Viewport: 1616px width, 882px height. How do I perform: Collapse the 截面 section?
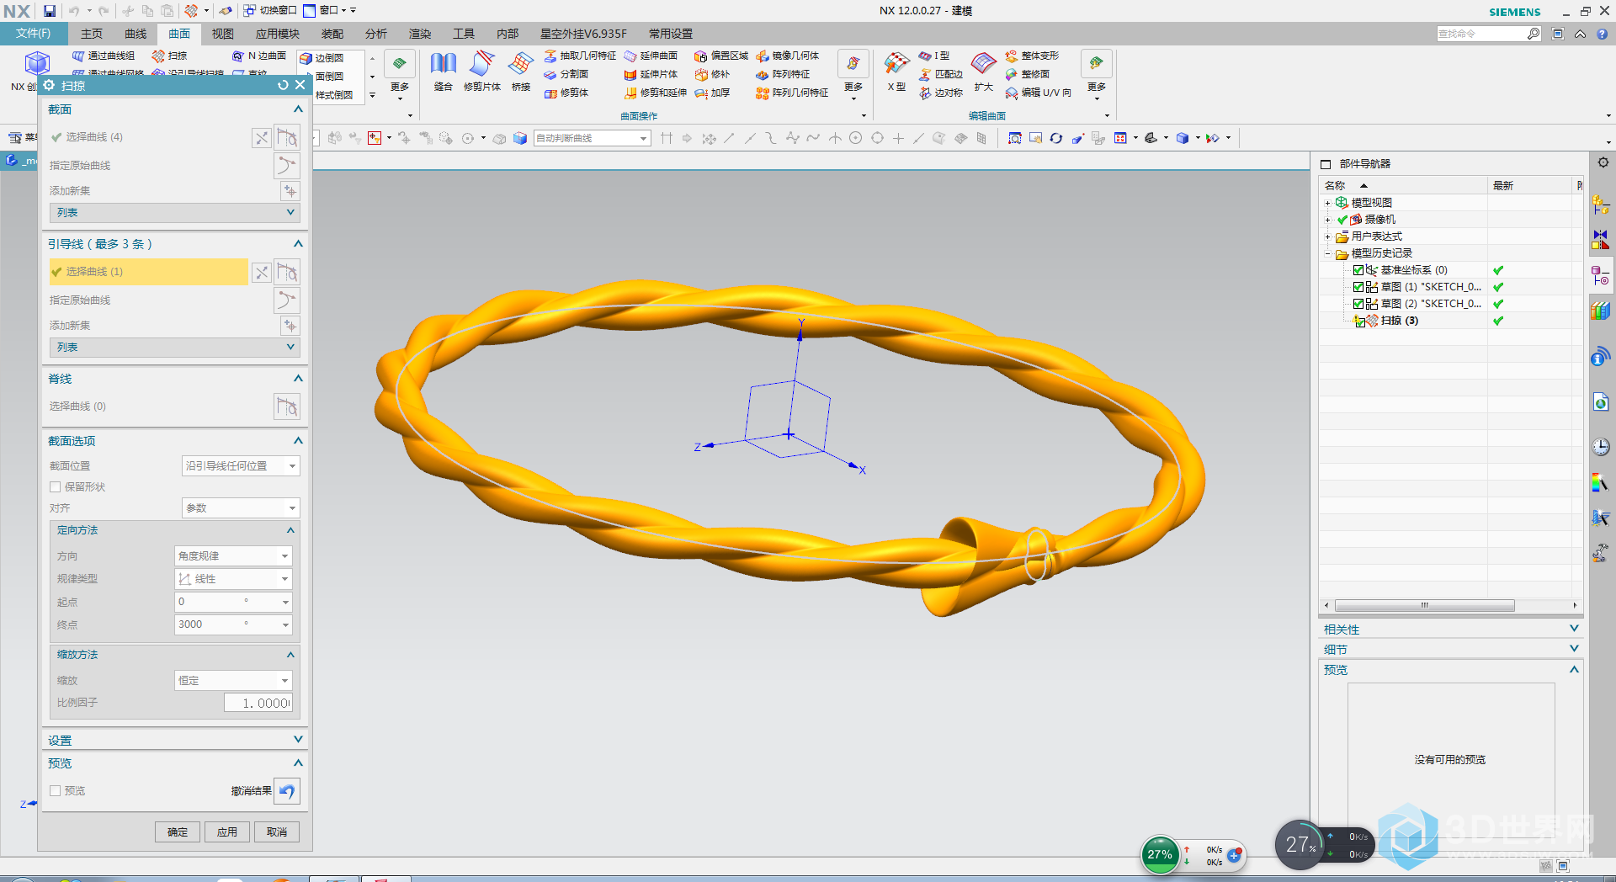(x=298, y=109)
